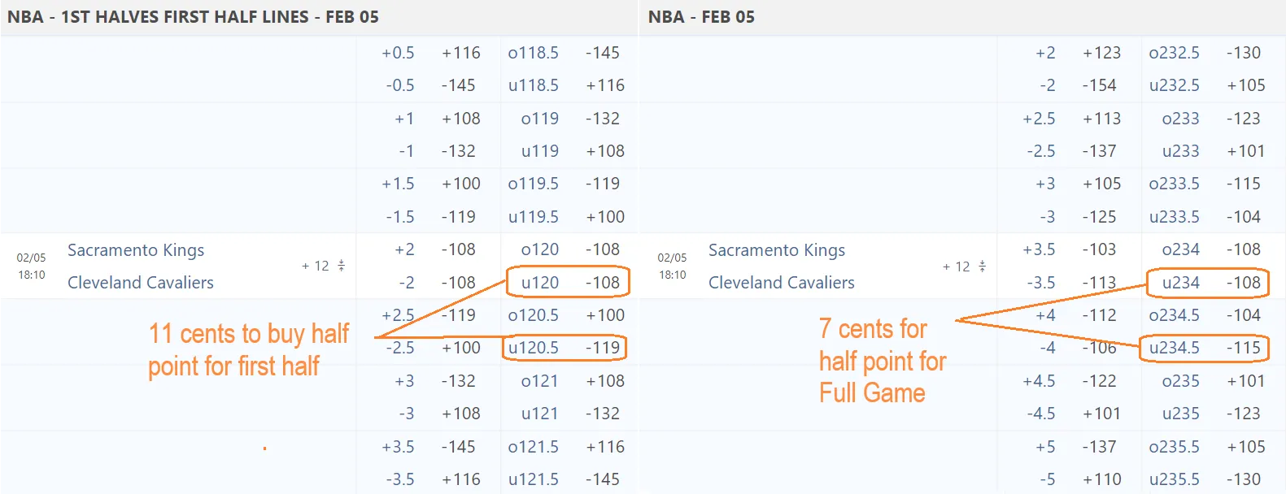Select first-half under u120.5 at -119
Viewport: 1286px width, 494px height.
pyautogui.click(x=567, y=348)
